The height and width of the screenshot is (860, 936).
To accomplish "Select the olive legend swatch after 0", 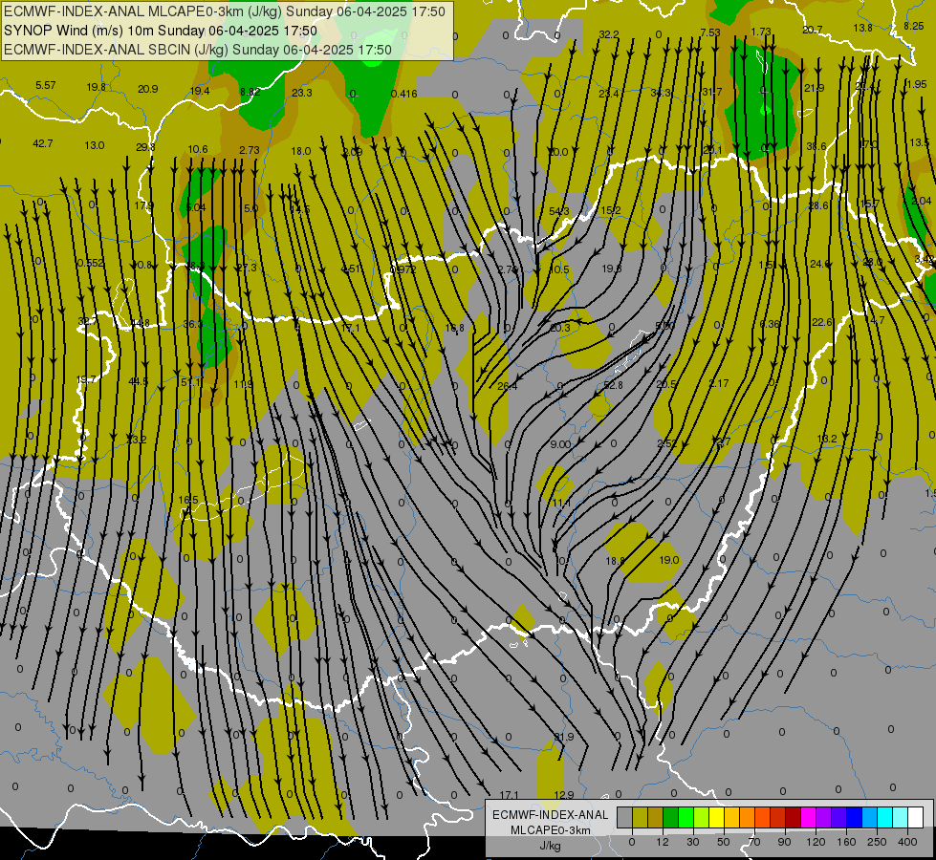I will tap(640, 817).
